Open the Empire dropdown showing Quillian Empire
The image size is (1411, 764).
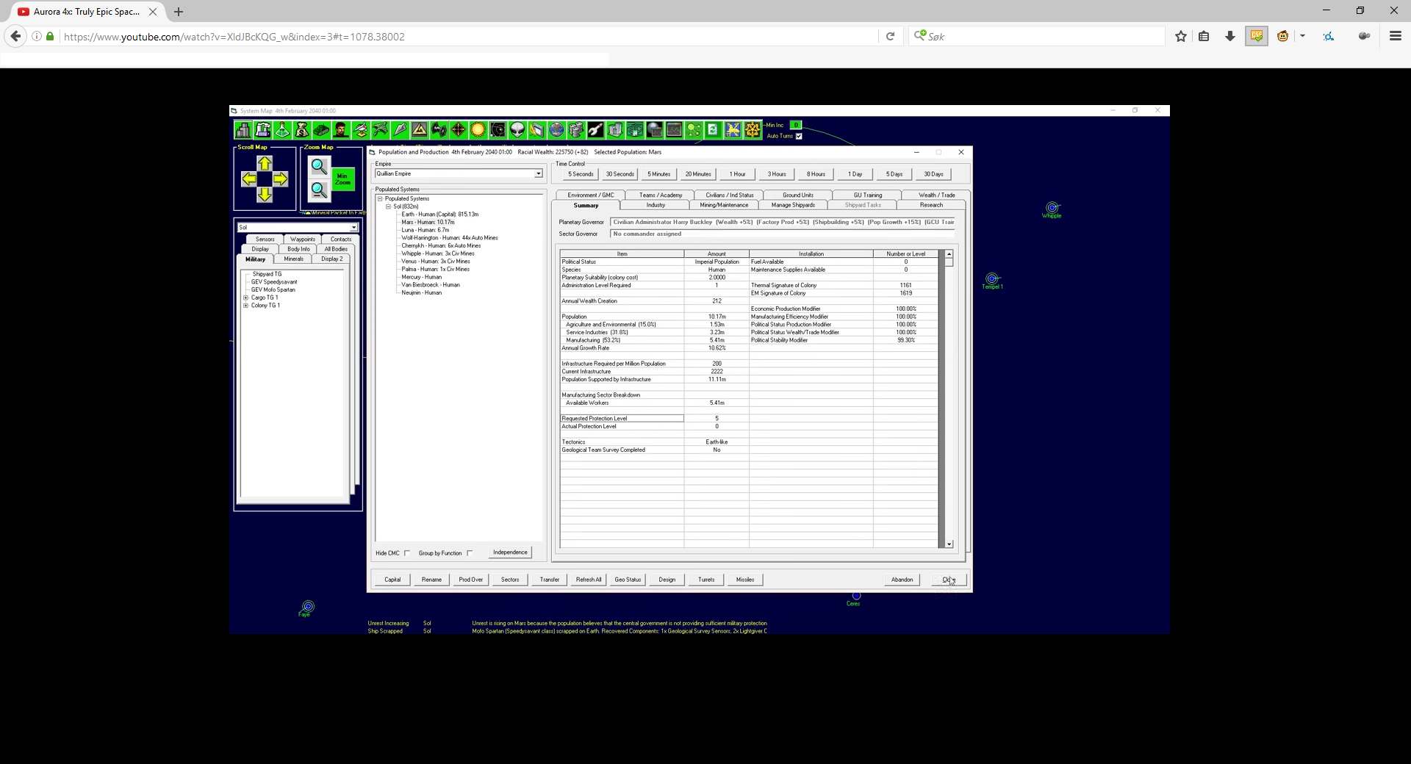[459, 173]
